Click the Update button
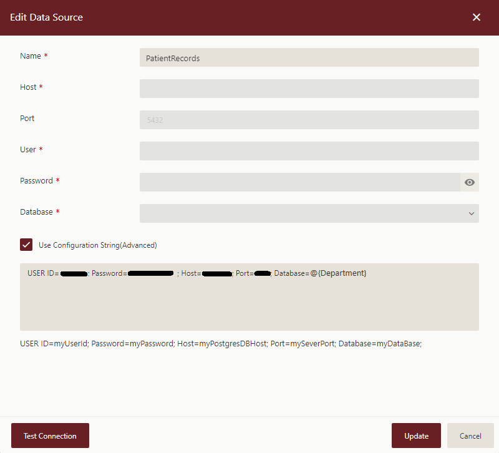499x453 pixels. point(416,436)
